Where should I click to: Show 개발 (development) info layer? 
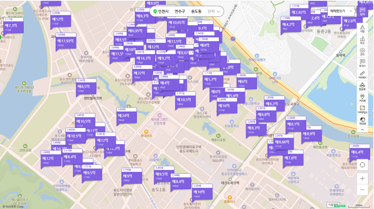[x=362, y=28]
